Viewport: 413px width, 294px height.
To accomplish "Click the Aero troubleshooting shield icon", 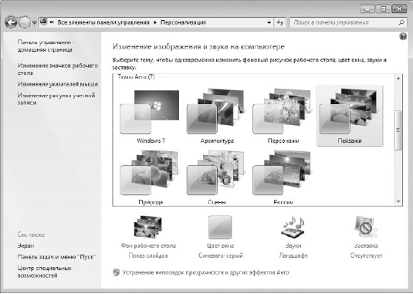I will click(116, 272).
